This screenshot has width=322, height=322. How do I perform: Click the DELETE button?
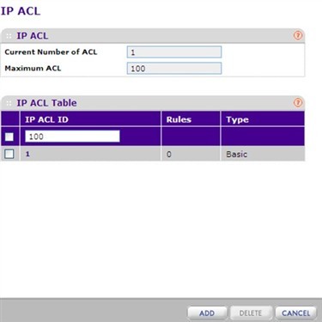click(x=251, y=313)
